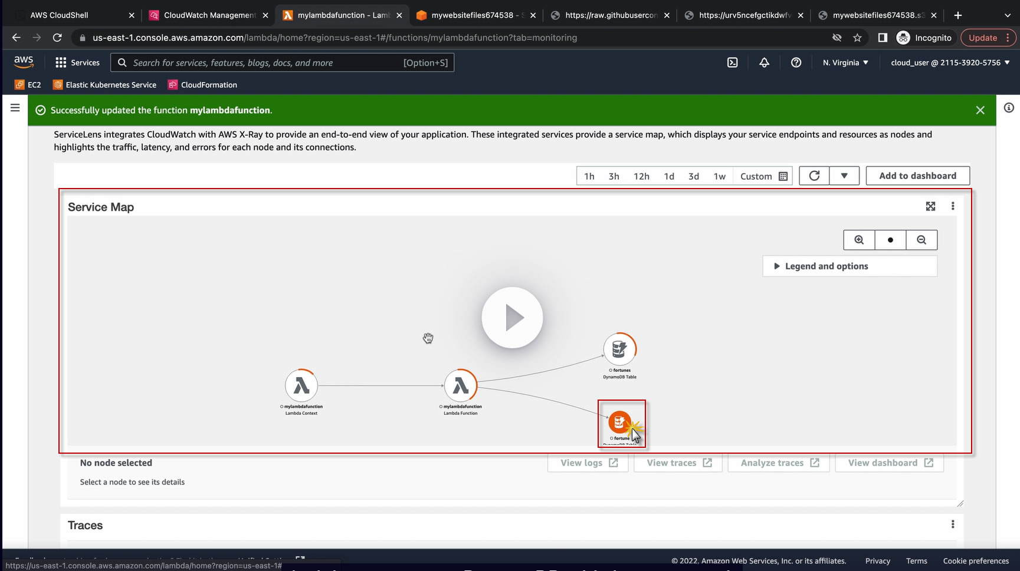1020x571 pixels.
Task: Select the fortunes DynamoDB Table node at top
Action: 619,349
